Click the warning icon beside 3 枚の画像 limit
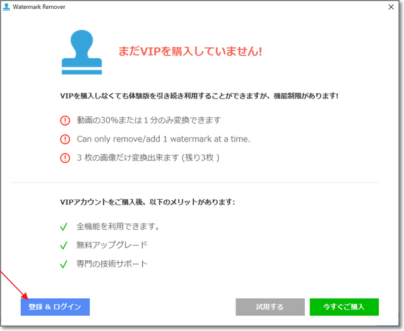Screen dimensions: 404x331 [x=64, y=158]
